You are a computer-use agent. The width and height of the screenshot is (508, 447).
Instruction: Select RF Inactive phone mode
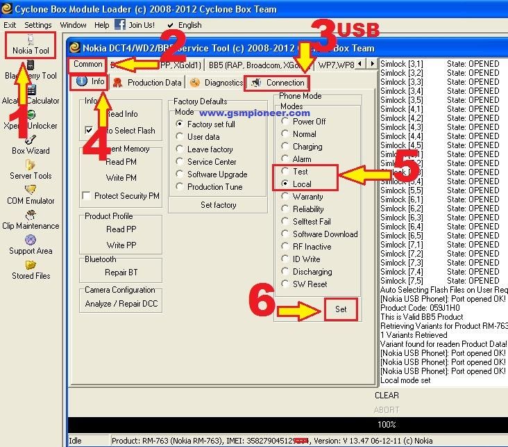pyautogui.click(x=285, y=246)
